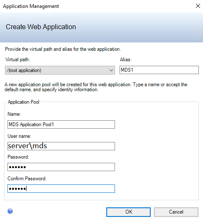Expand the Virtual path dropdown arrow
203x219 pixels.
pos(111,70)
